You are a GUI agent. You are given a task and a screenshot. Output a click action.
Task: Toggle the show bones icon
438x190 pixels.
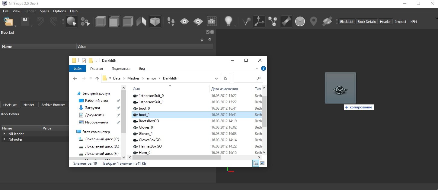(286, 22)
